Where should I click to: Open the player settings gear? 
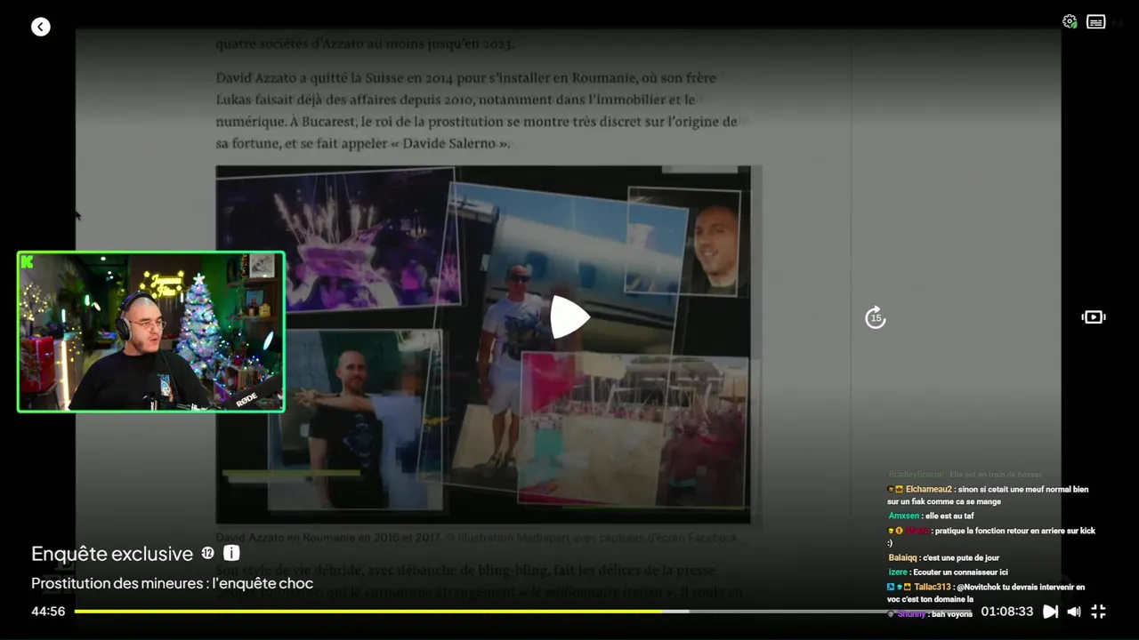1070,21
